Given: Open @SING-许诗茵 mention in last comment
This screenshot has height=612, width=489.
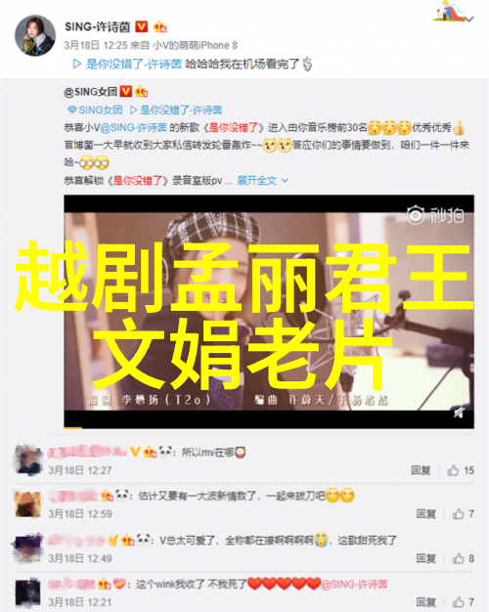Looking at the screenshot, I should tap(354, 585).
